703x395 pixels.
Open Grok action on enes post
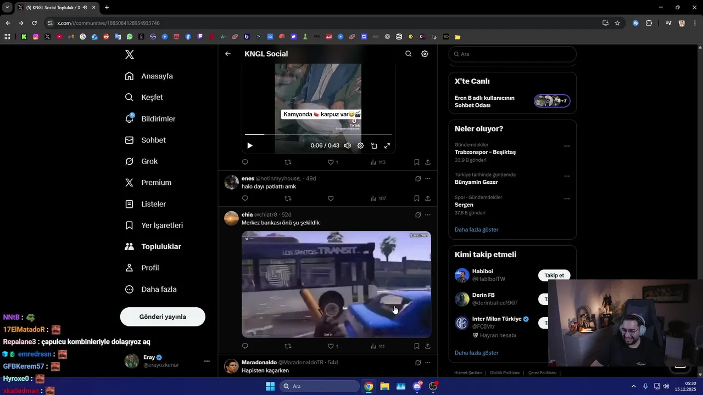418,178
